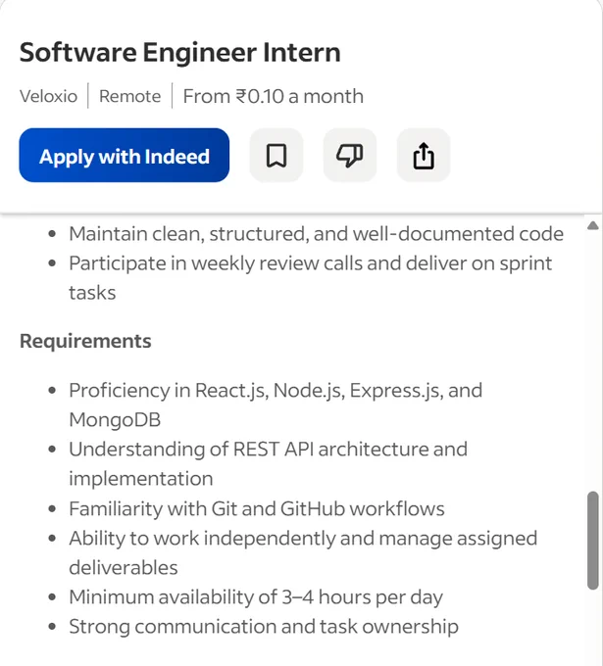The width and height of the screenshot is (603, 666).
Task: Save the job with bookmark icon
Action: coord(276,156)
